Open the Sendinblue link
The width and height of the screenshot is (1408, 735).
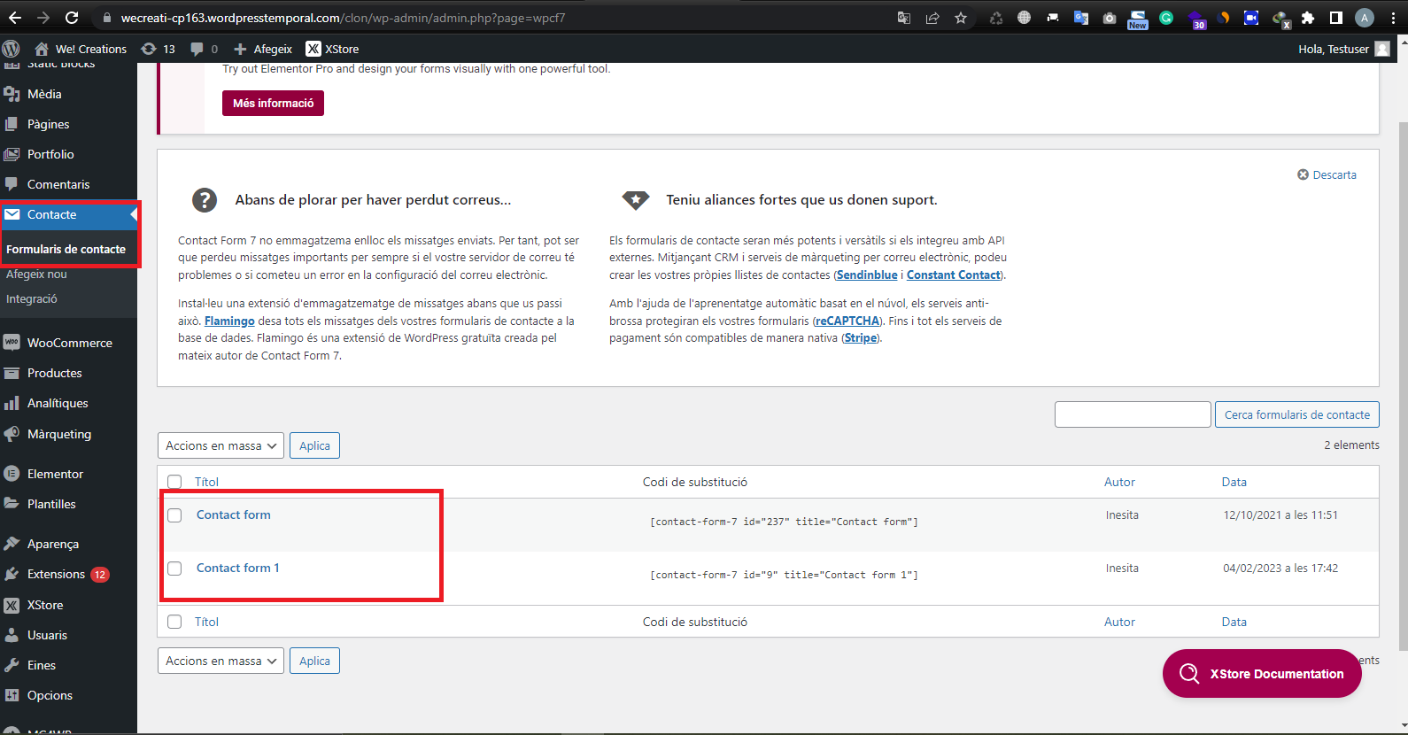tap(867, 275)
